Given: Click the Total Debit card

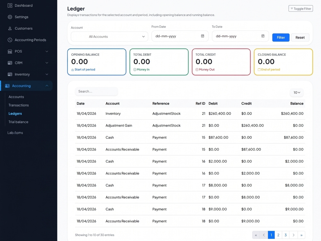Looking at the screenshot, I should pos(159,62).
